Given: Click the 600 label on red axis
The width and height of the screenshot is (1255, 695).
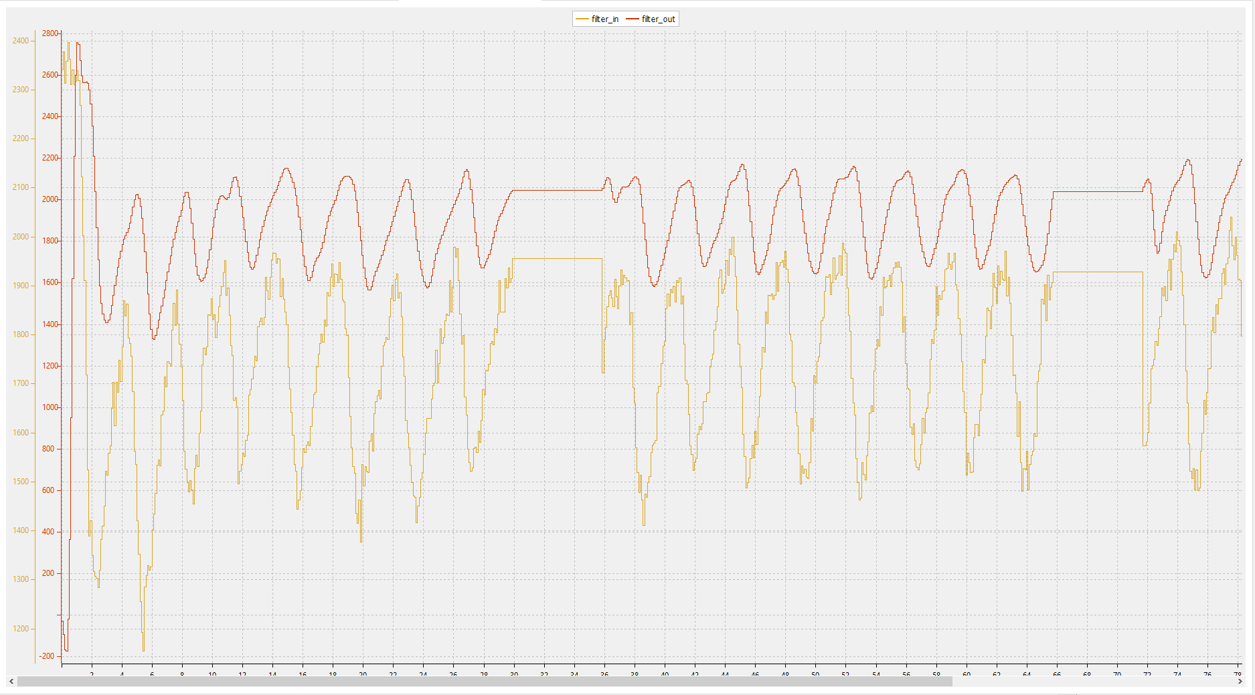Looking at the screenshot, I should (x=48, y=490).
